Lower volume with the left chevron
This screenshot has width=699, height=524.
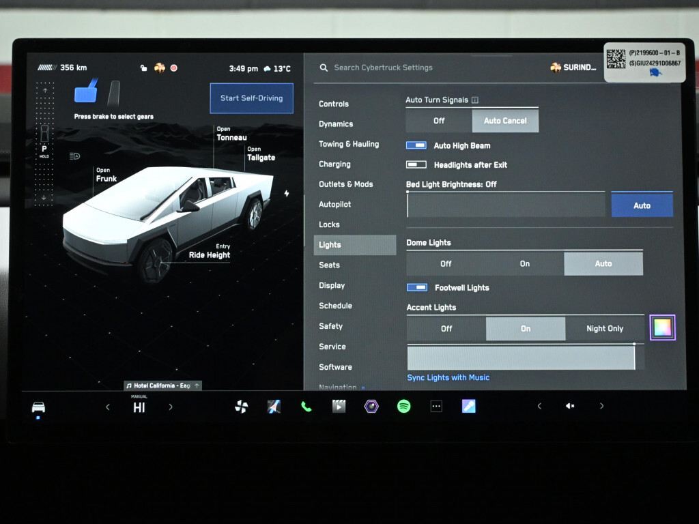pos(539,406)
